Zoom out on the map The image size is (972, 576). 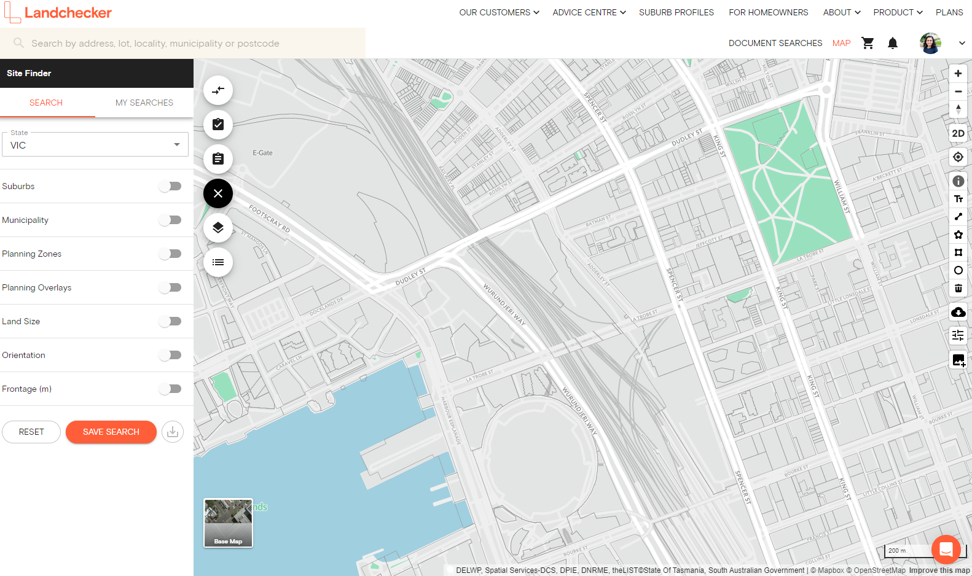click(x=958, y=91)
